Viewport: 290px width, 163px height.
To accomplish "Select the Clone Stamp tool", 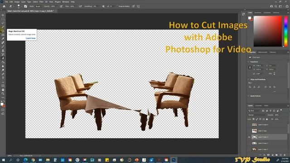I will 3,50.
